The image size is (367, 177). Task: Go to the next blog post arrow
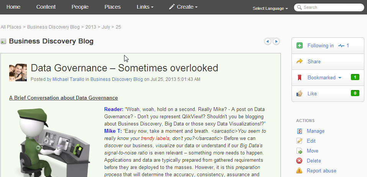point(276,42)
